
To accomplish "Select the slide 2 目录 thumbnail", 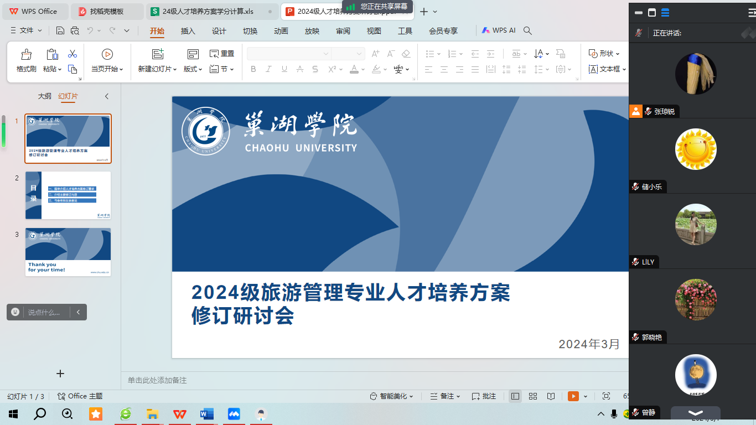I will pyautogui.click(x=68, y=195).
